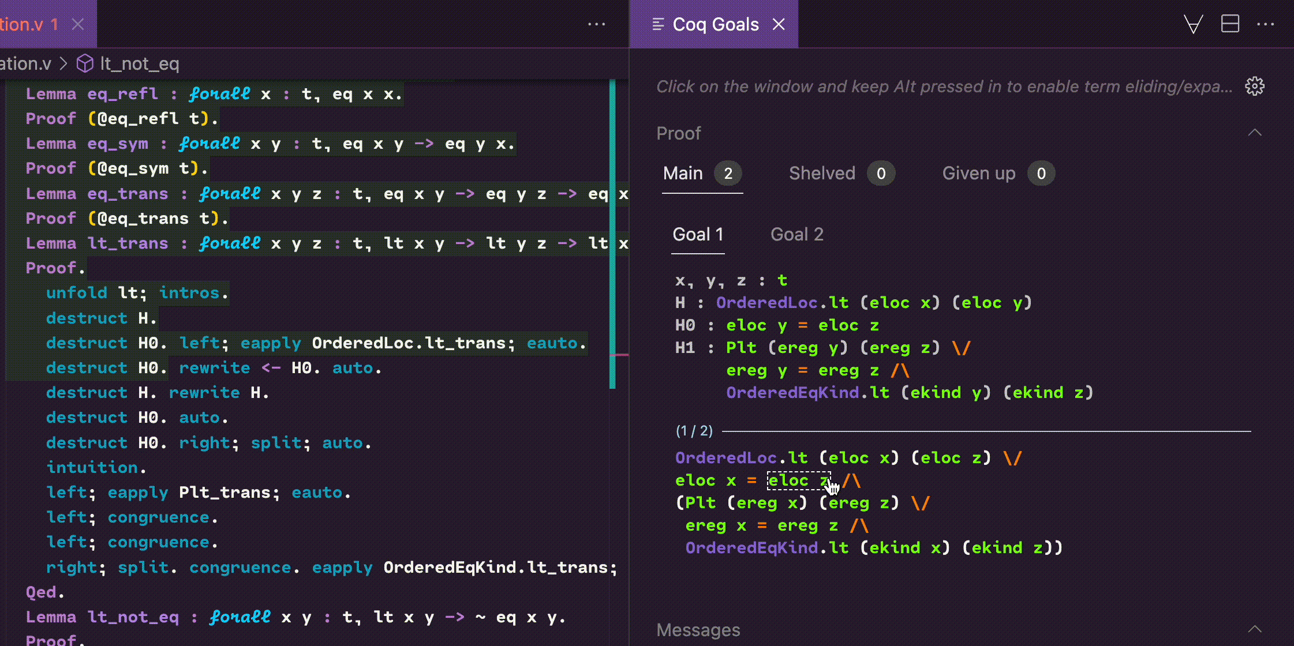Click the highlighted 'eloc z' term in goal
The image size is (1294, 646).
click(x=796, y=480)
